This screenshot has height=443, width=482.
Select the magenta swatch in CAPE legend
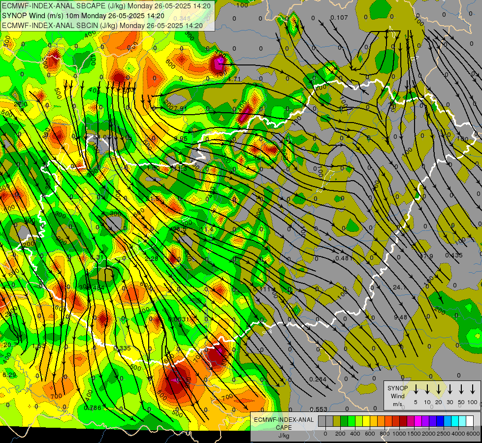click(x=418, y=421)
